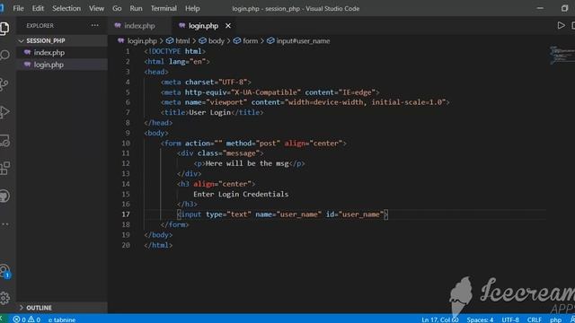Close the login.php editor tab
Viewport: 575px width, 323px height.
(x=228, y=26)
